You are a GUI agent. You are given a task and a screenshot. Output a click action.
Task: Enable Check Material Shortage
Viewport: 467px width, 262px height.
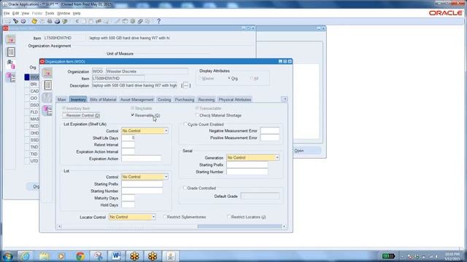tap(197, 115)
